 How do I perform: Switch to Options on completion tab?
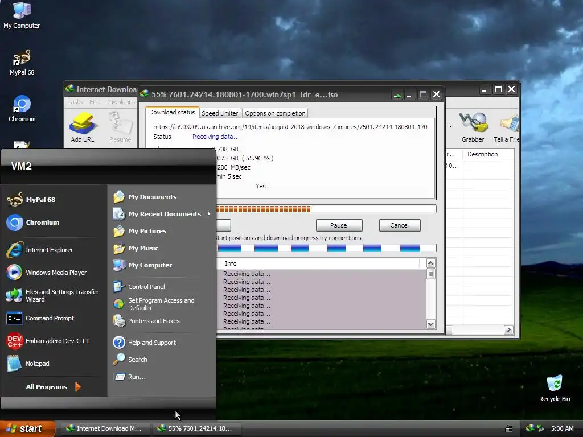click(x=275, y=113)
